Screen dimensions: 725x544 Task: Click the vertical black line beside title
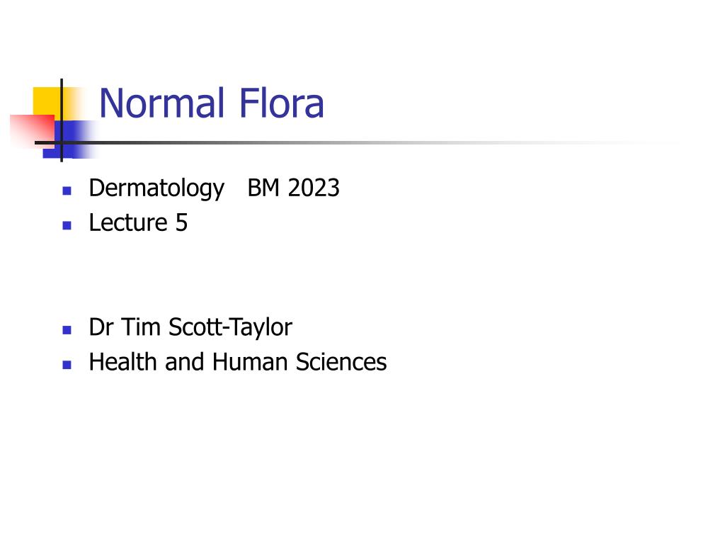(x=62, y=120)
